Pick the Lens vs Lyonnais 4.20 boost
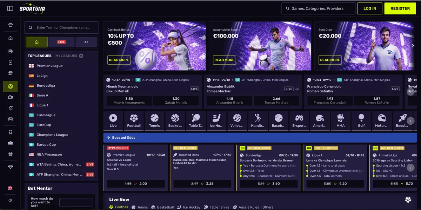The image size is (421, 210). pyautogui.click(x=335, y=184)
